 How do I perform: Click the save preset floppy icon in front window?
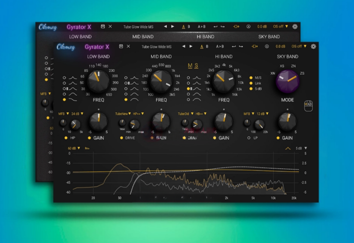pos(121,46)
